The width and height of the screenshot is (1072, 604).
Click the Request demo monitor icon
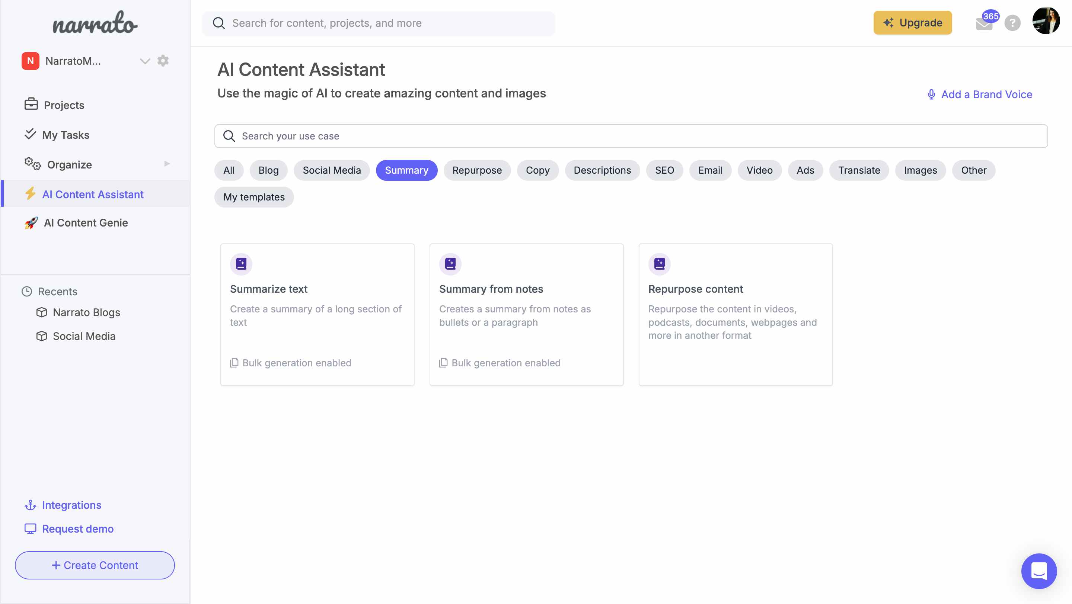[31, 528]
